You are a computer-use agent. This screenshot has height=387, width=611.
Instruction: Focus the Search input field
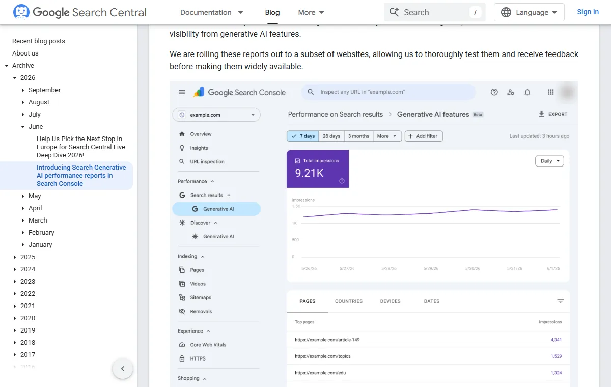435,12
